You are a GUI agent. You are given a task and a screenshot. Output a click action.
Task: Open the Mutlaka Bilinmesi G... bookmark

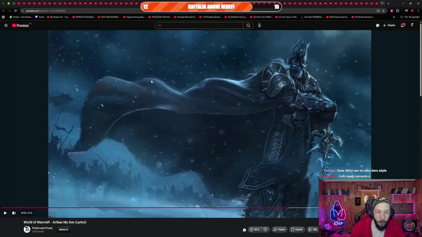(x=185, y=17)
